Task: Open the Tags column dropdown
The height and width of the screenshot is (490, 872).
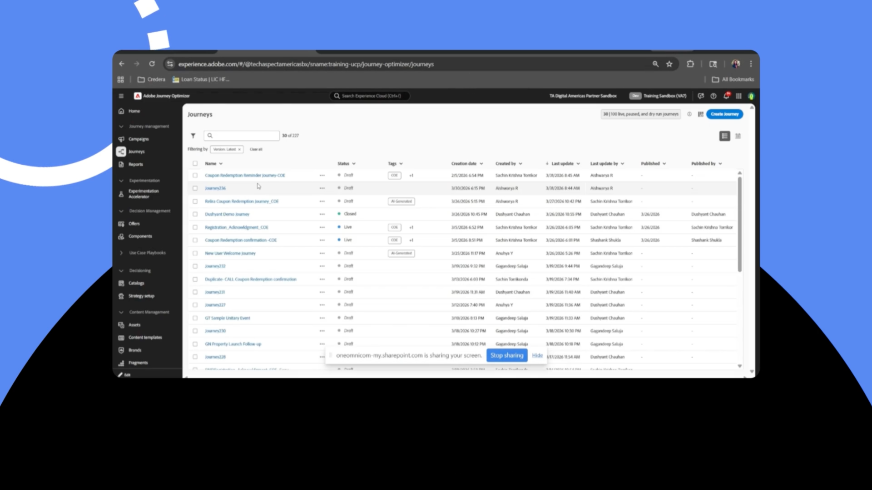Action: click(x=401, y=164)
